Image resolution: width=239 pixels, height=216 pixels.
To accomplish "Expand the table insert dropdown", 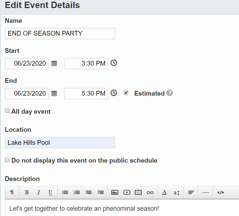I will [x=138, y=192].
